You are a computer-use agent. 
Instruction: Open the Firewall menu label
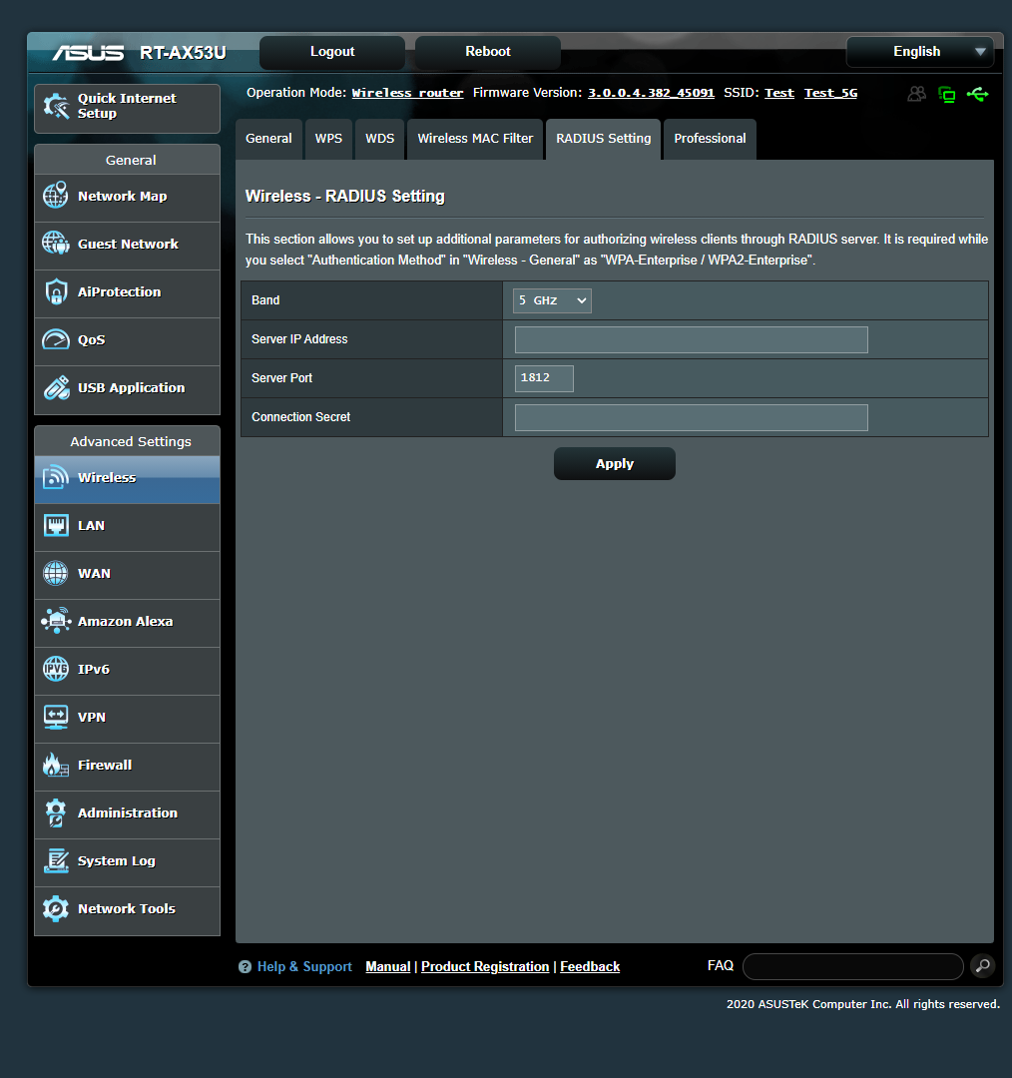(105, 765)
